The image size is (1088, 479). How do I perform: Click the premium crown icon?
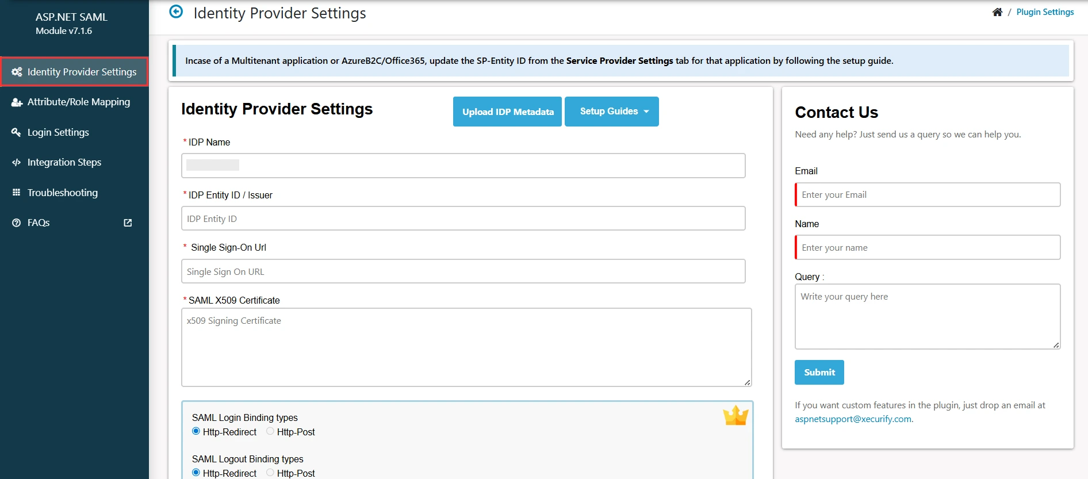tap(735, 415)
